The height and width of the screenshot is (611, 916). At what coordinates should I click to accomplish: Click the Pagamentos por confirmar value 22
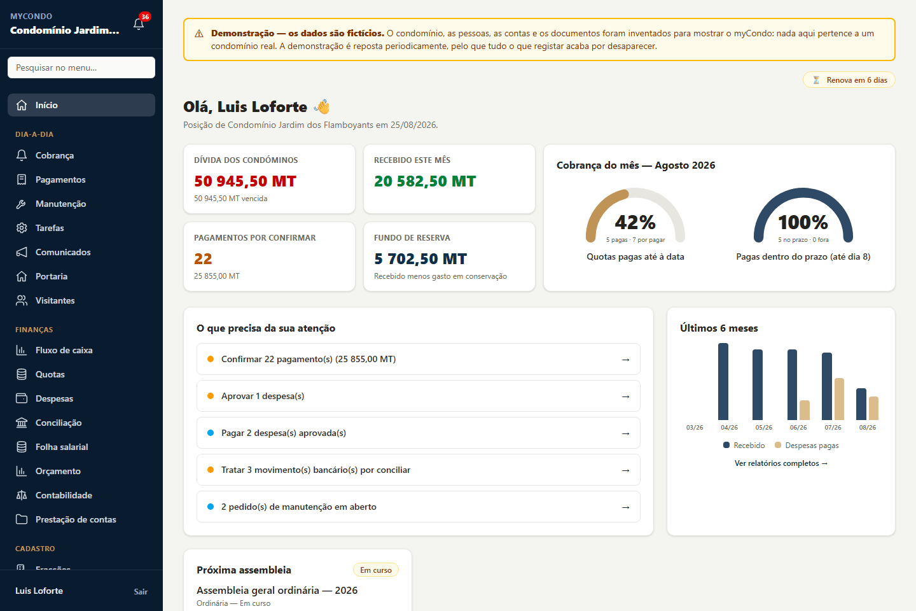[x=203, y=259]
